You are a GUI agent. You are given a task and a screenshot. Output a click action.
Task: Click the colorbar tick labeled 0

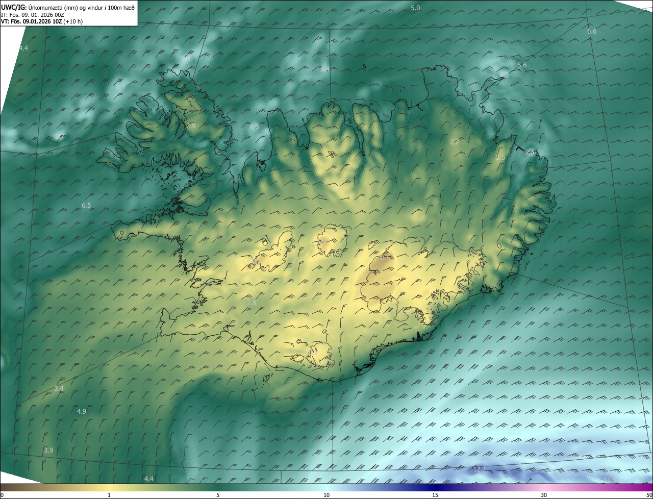[2, 495]
